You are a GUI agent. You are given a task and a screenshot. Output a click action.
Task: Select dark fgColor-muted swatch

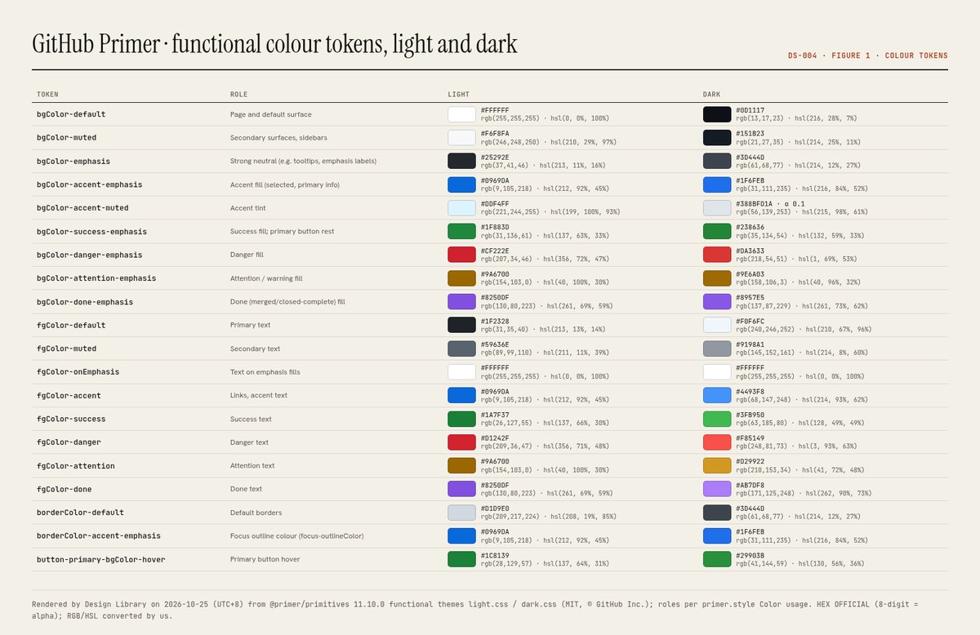(x=717, y=349)
